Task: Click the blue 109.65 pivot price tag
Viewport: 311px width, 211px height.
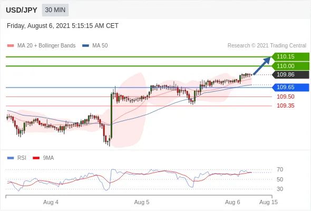Action: tap(290, 88)
